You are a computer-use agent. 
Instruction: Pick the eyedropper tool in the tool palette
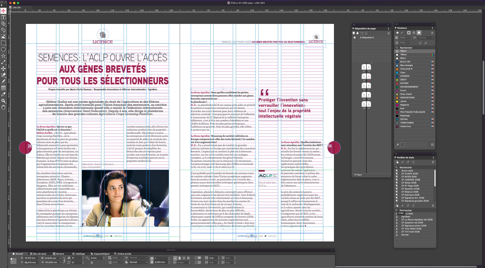click(x=3, y=94)
